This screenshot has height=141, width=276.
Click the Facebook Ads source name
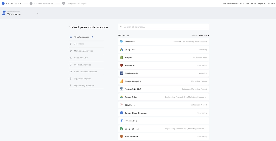tap(131, 73)
